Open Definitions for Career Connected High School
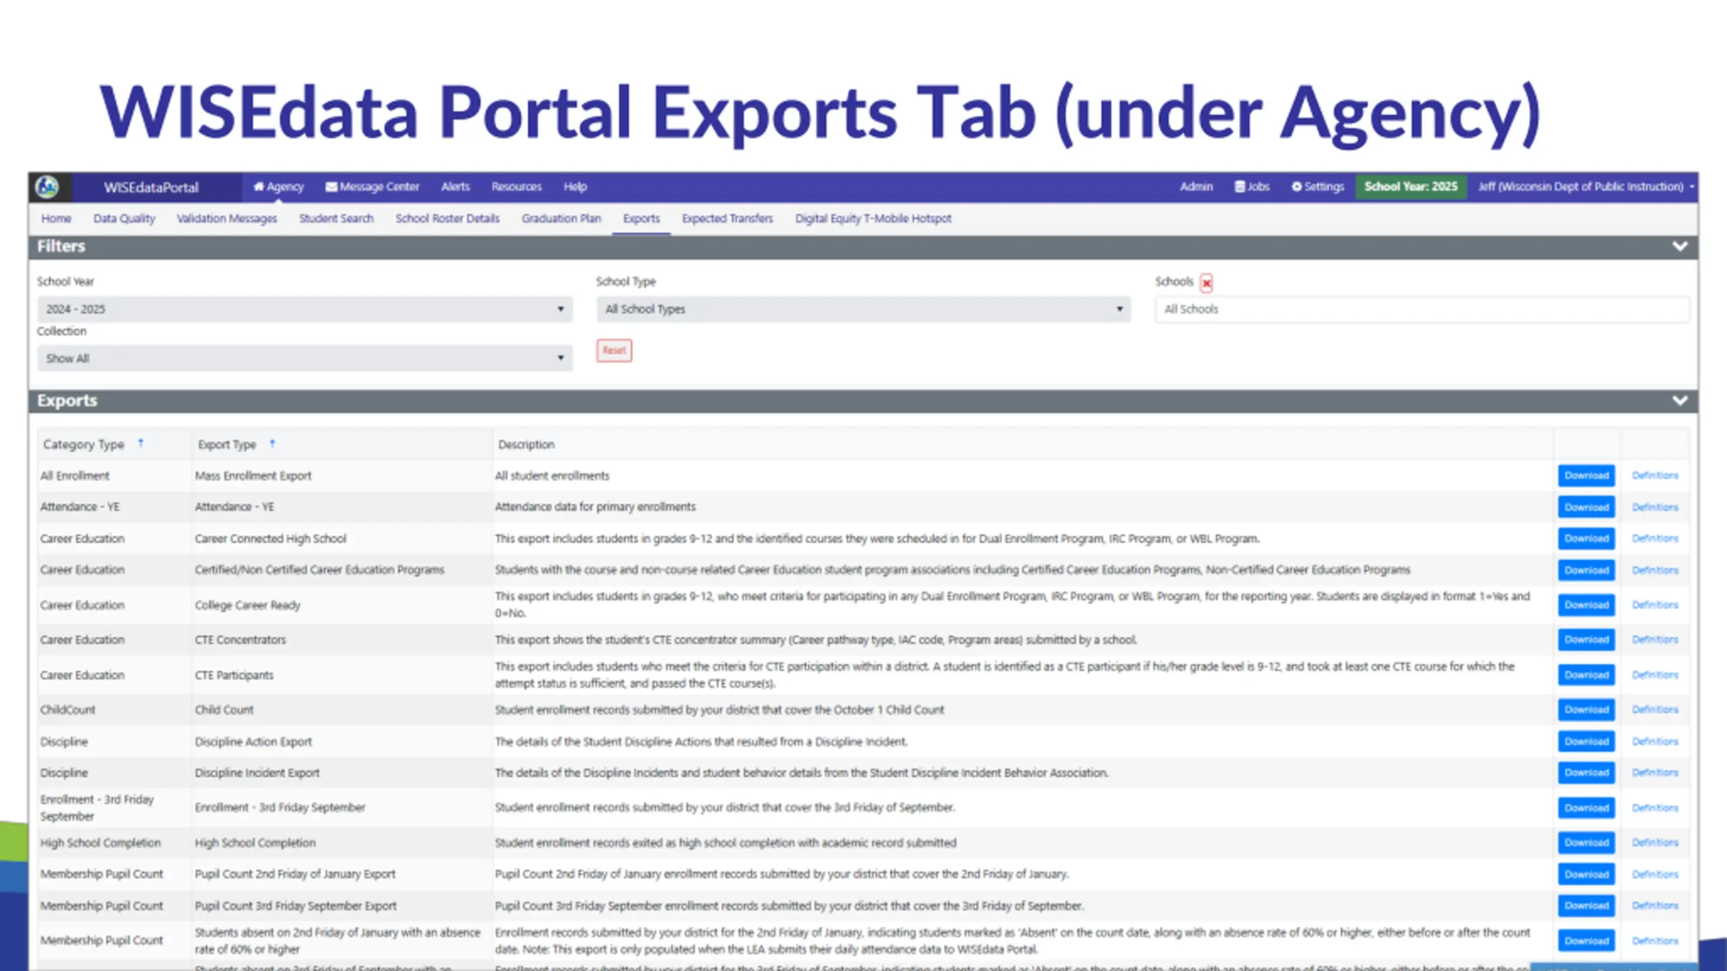Viewport: 1727px width, 971px height. pos(1655,539)
